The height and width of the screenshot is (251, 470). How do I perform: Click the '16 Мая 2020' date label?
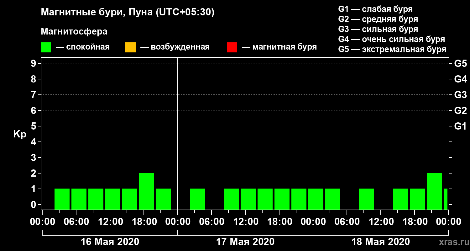(x=110, y=242)
